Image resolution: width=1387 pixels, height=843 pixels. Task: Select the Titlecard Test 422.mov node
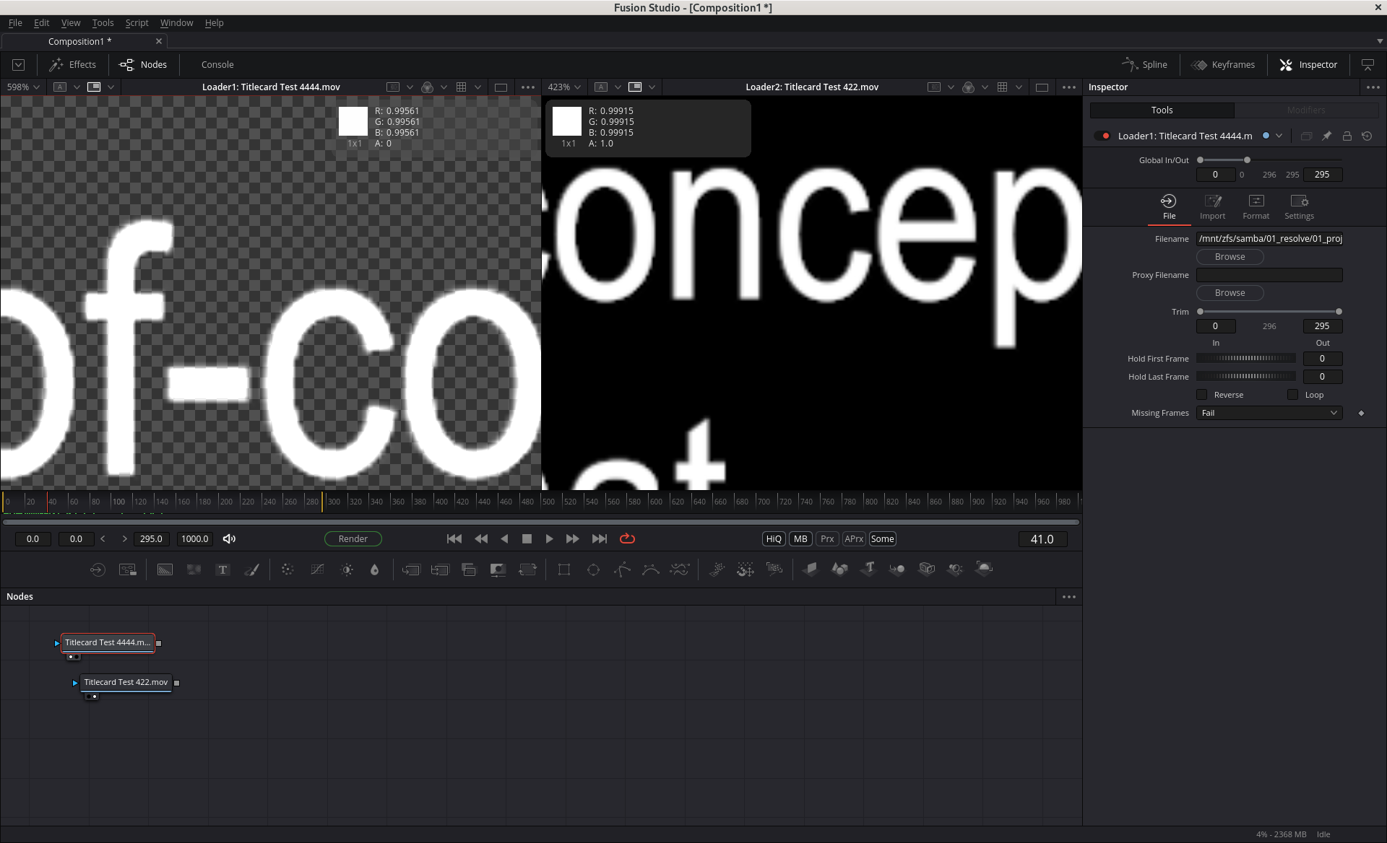pos(126,682)
